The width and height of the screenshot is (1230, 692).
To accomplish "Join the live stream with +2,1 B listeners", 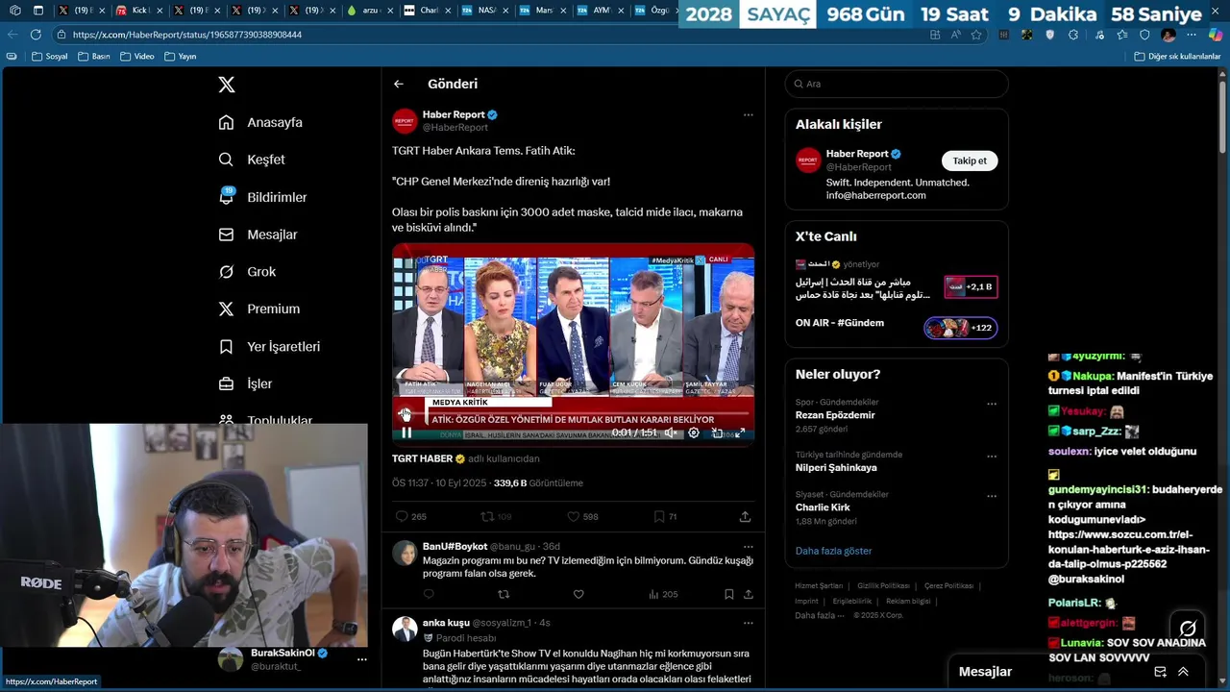I will tap(971, 286).
